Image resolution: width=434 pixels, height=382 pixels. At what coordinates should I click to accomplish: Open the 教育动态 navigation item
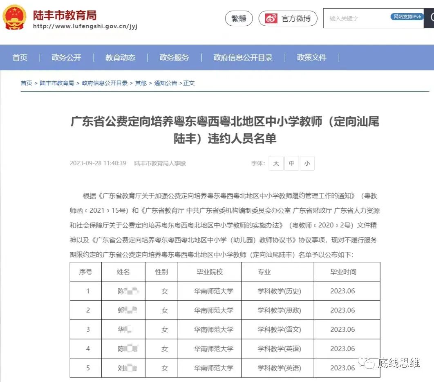point(121,57)
